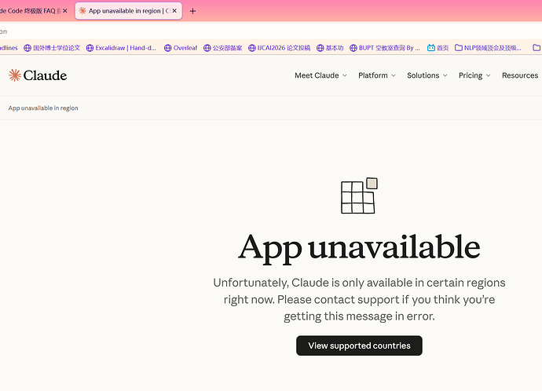Open the NLP领域顶会 bookmark folder
542x391 pixels.
(x=488, y=48)
